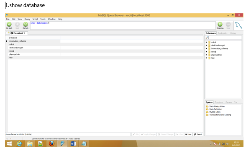Open File Explorer from taskbar

click(30, 144)
